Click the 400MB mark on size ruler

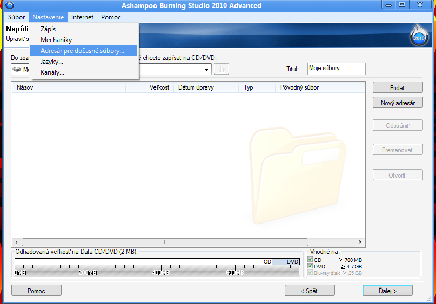coord(162,273)
